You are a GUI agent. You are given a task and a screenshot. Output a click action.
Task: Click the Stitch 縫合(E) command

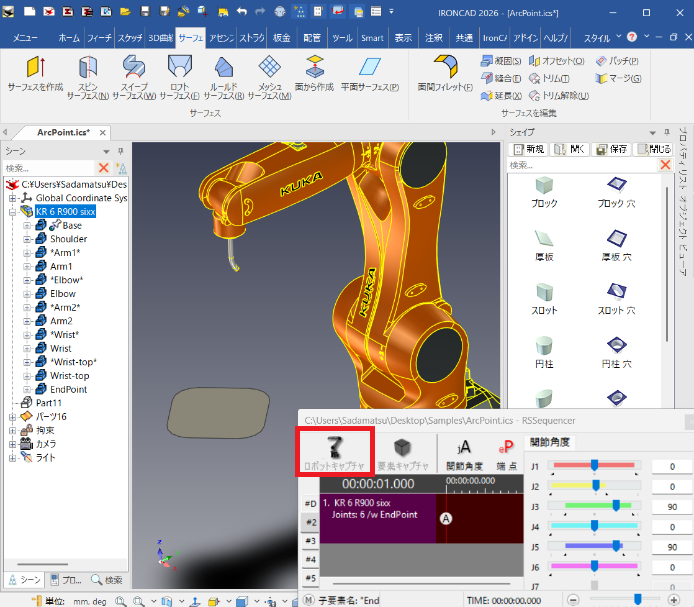pos(501,78)
